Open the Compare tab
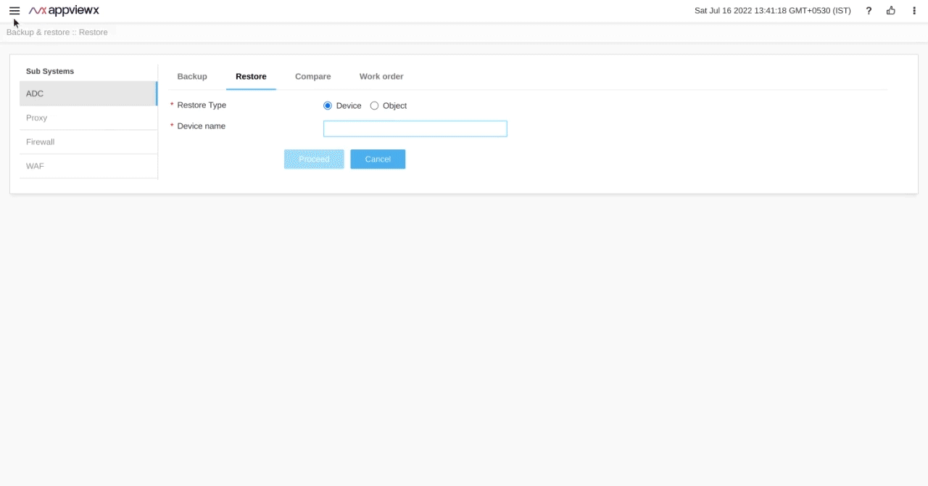Screen dimensions: 928x486 tap(312, 76)
